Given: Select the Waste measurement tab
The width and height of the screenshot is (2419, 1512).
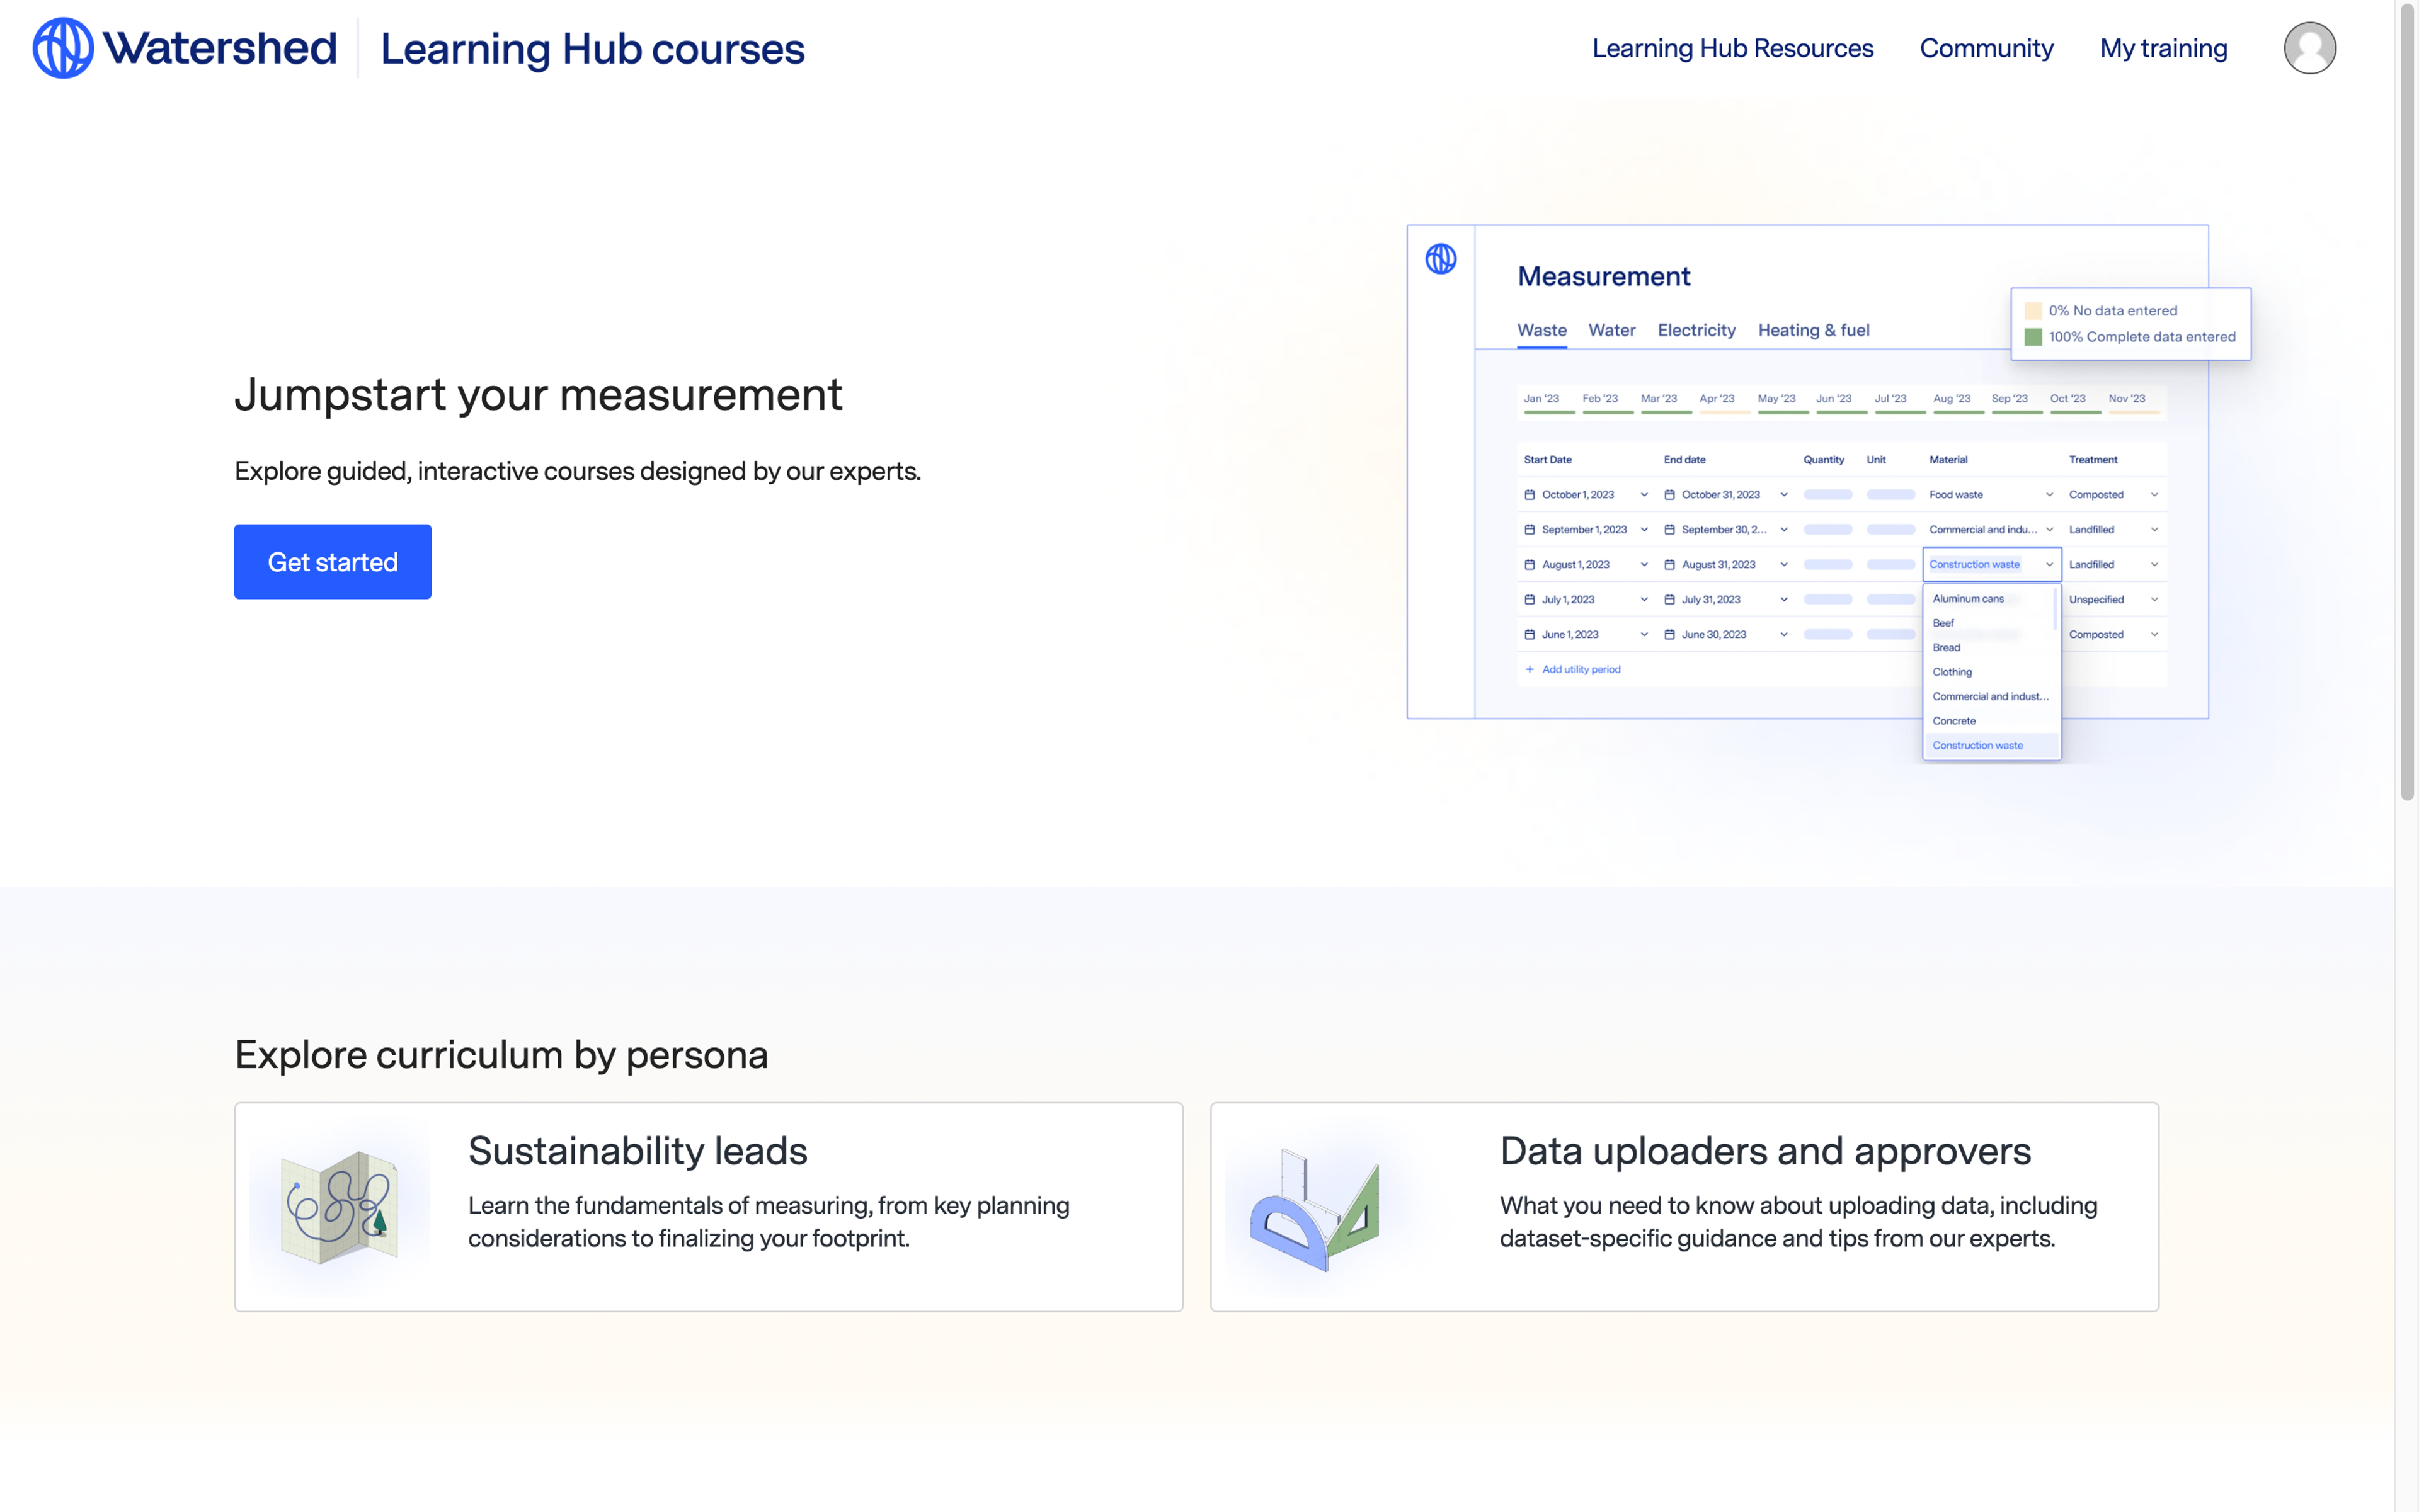Looking at the screenshot, I should click(1540, 329).
